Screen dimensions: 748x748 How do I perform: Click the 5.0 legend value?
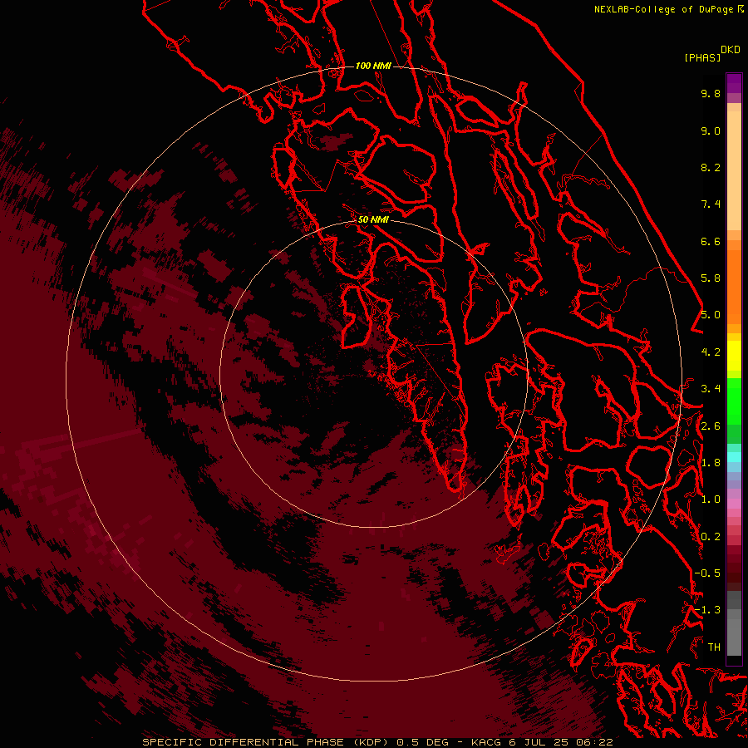click(711, 315)
